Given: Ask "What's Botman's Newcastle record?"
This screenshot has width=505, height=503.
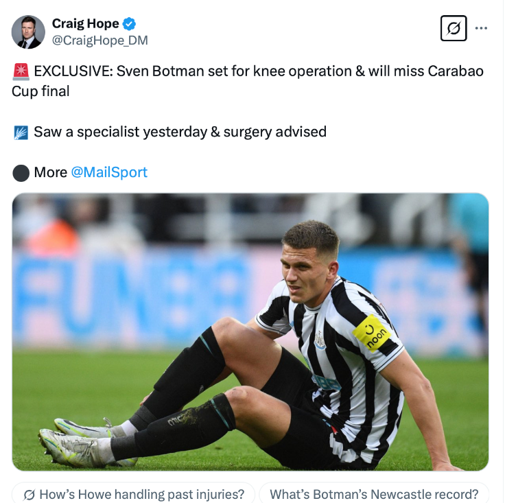Looking at the screenshot, I should click(374, 494).
